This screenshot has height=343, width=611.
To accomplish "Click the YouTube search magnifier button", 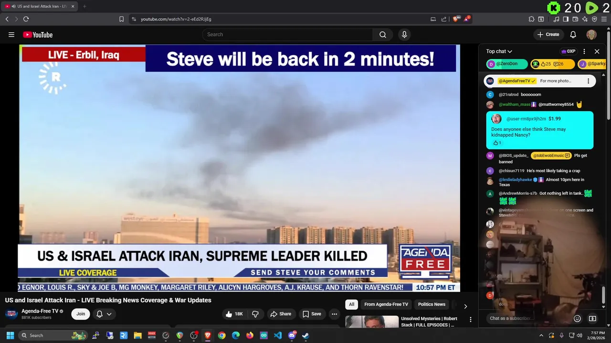I will [383, 34].
